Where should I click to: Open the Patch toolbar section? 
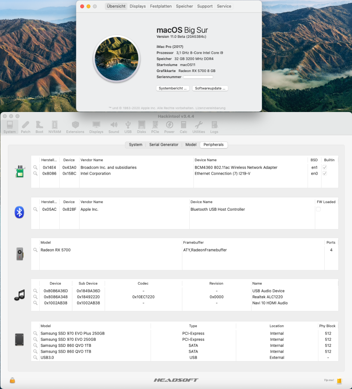26,126
